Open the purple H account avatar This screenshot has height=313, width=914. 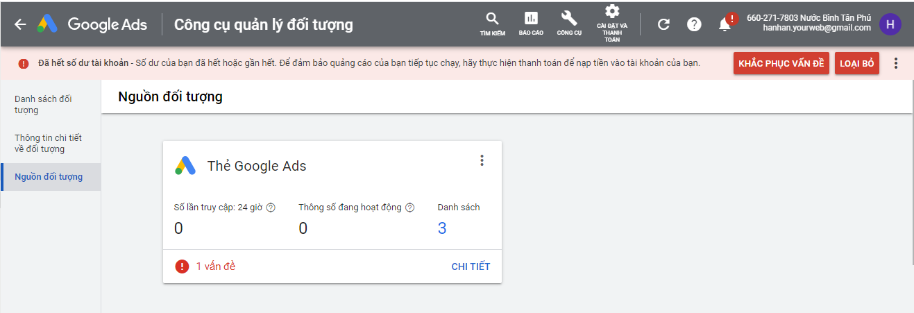(x=890, y=24)
